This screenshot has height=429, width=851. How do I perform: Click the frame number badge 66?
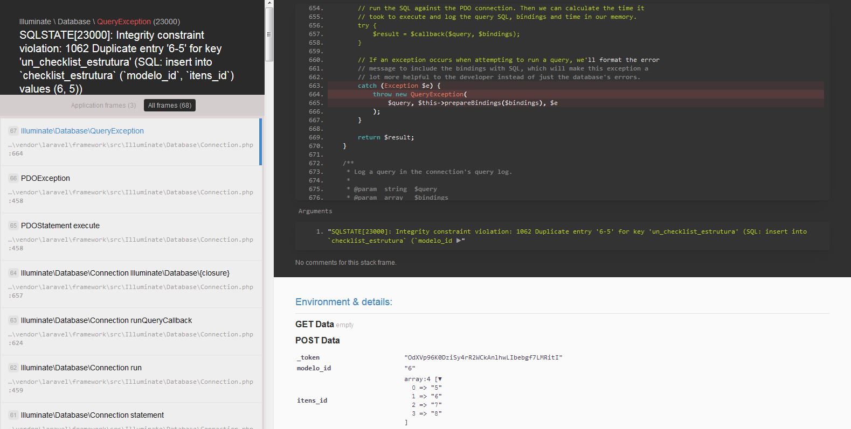[x=13, y=178]
